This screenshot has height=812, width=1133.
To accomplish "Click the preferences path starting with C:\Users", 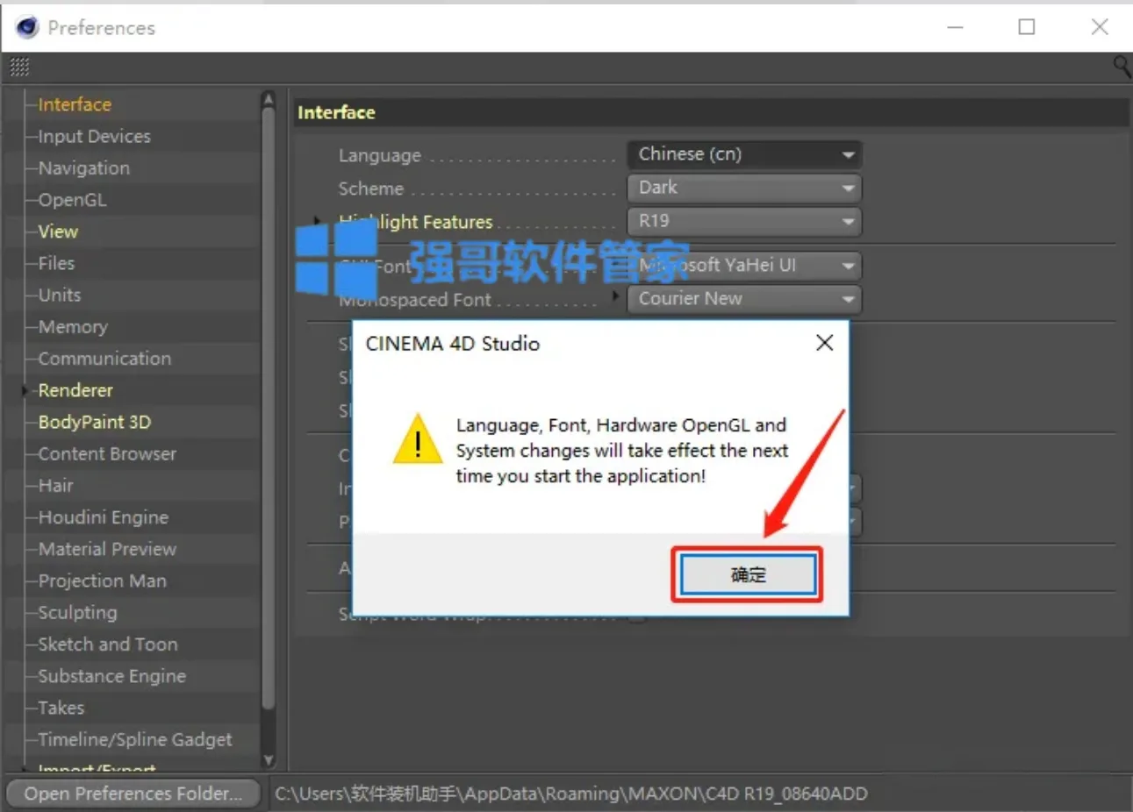I will pos(571,794).
